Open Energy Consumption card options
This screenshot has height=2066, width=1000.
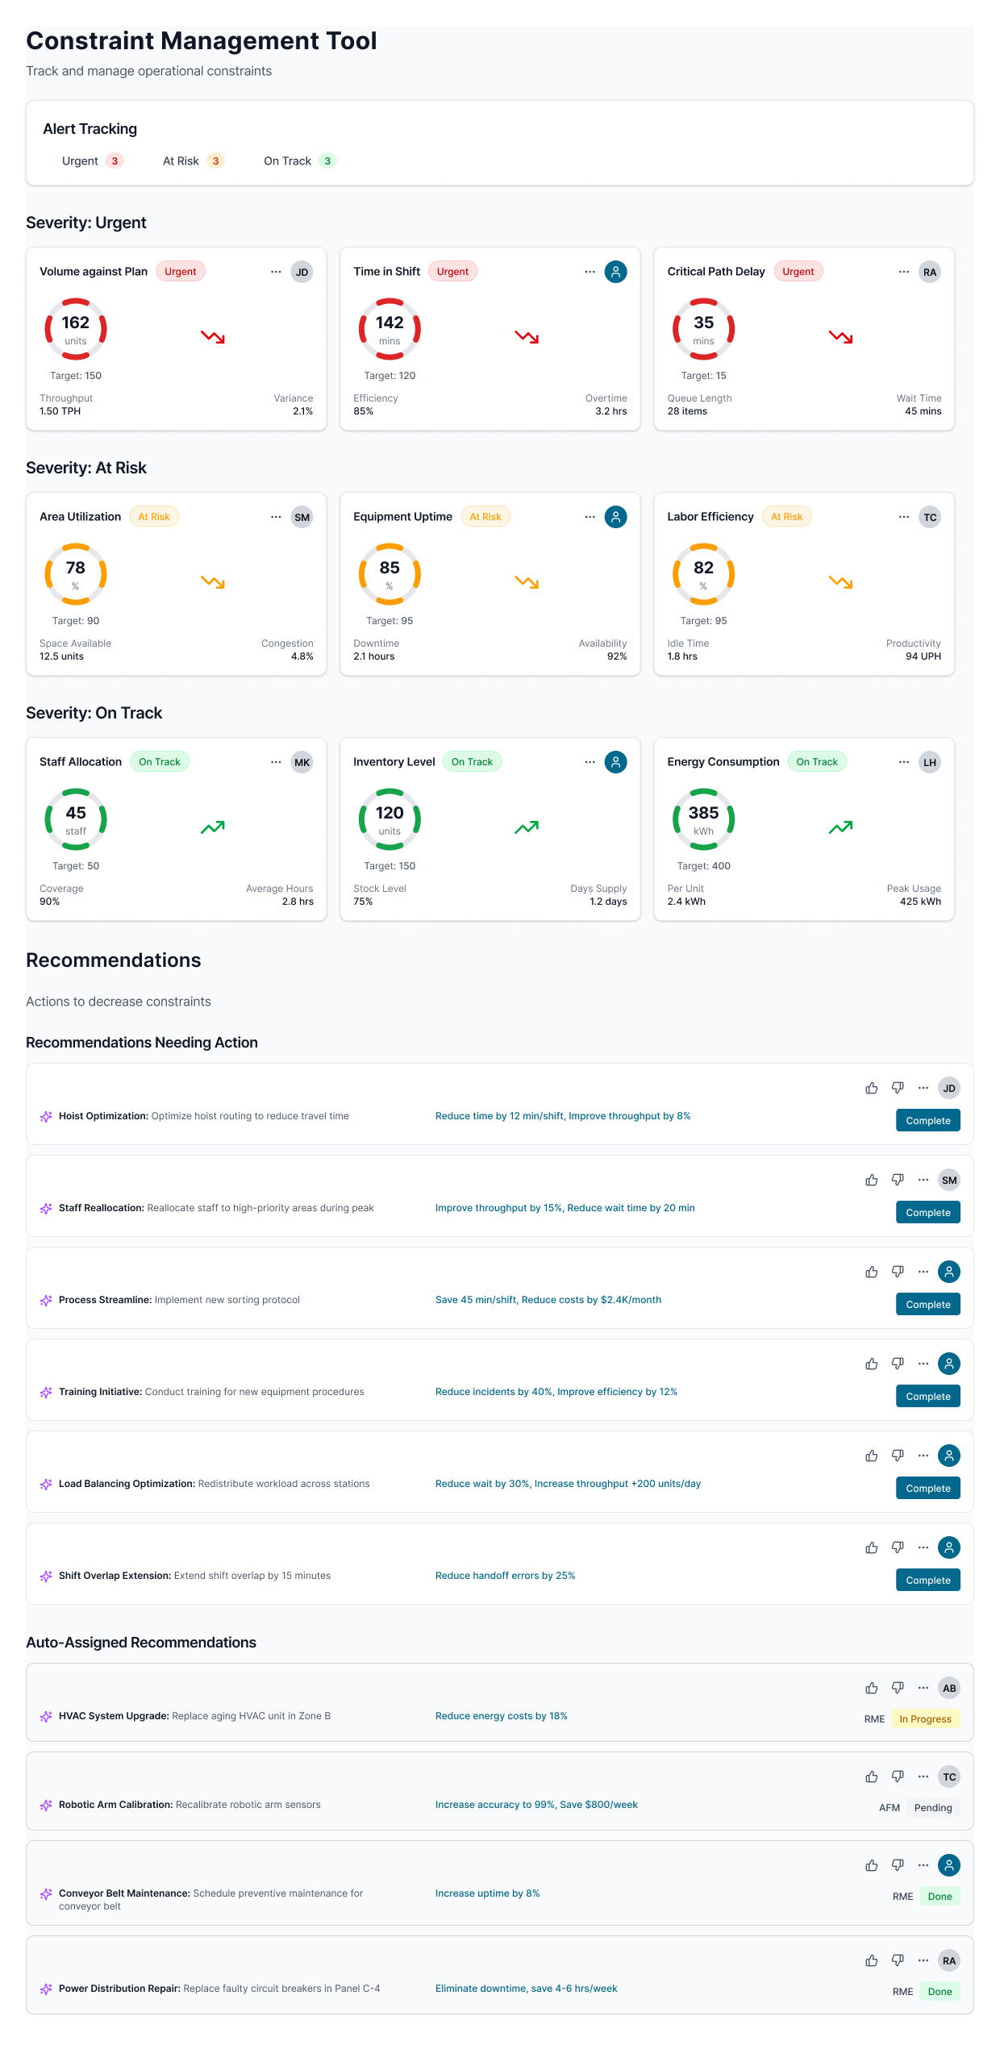pyautogui.click(x=903, y=762)
